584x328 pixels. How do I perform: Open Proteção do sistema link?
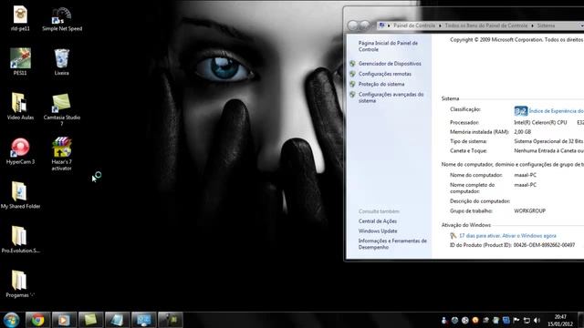point(381,84)
